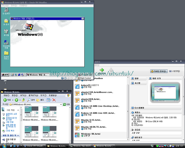Select the fedora15 VM in the VirtualBox list
185x148 pixels.
(x=100, y=86)
